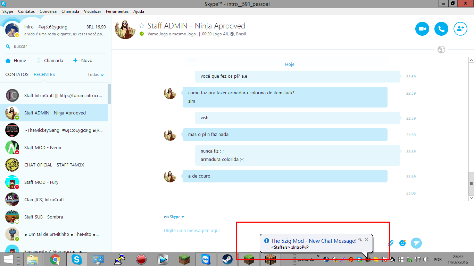Attach a file with the paperclip icon
The height and width of the screenshot is (266, 474).
[391, 243]
